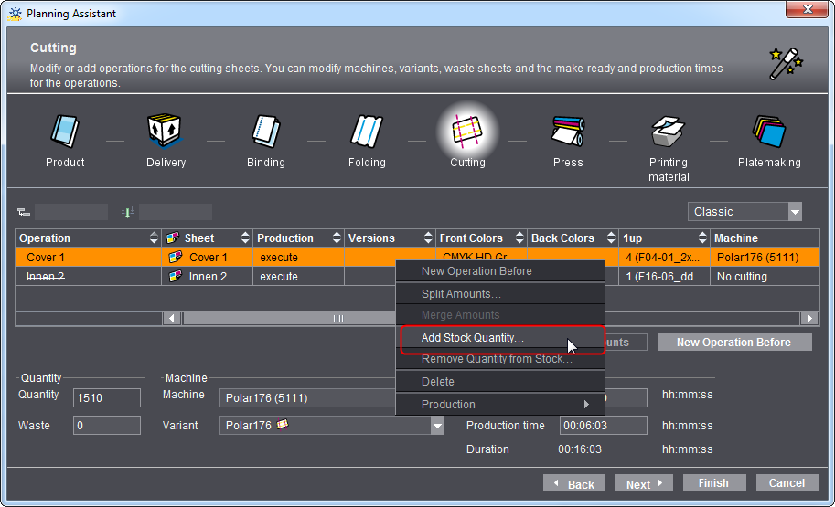The width and height of the screenshot is (835, 507).
Task: Open the Product step icon
Action: (65, 133)
